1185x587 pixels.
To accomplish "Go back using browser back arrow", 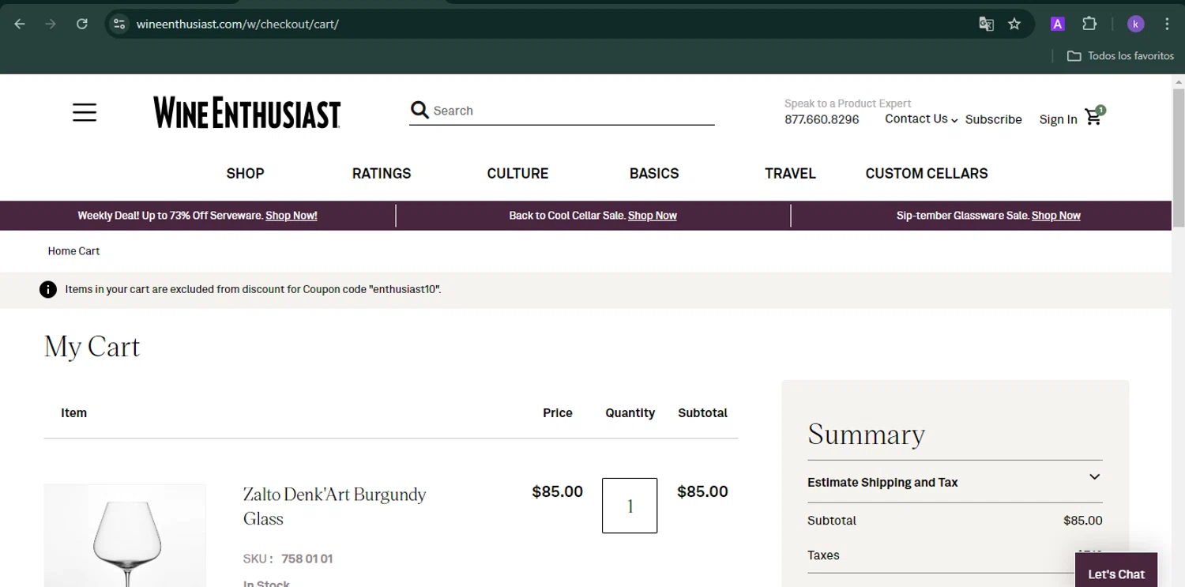I will click(20, 24).
